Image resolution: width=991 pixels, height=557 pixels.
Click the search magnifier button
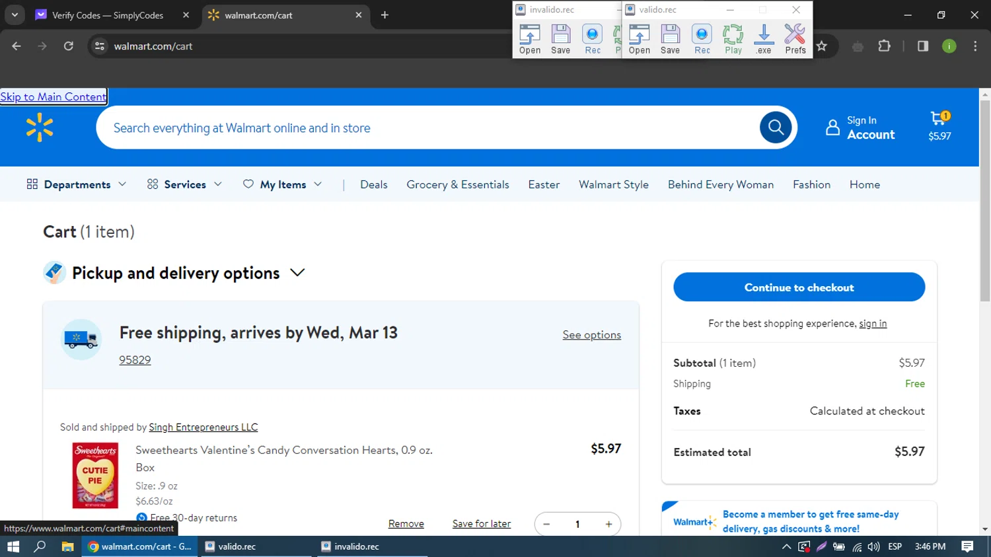point(776,128)
